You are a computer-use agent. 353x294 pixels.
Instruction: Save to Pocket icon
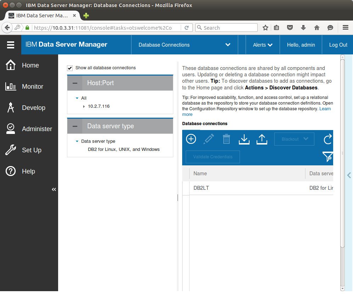pos(290,28)
